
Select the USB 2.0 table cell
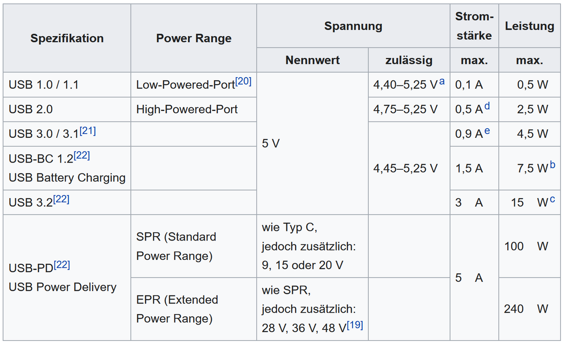tap(67, 109)
